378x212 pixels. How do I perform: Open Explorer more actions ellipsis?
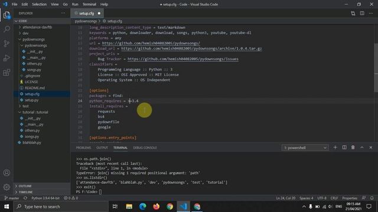(x=63, y=13)
